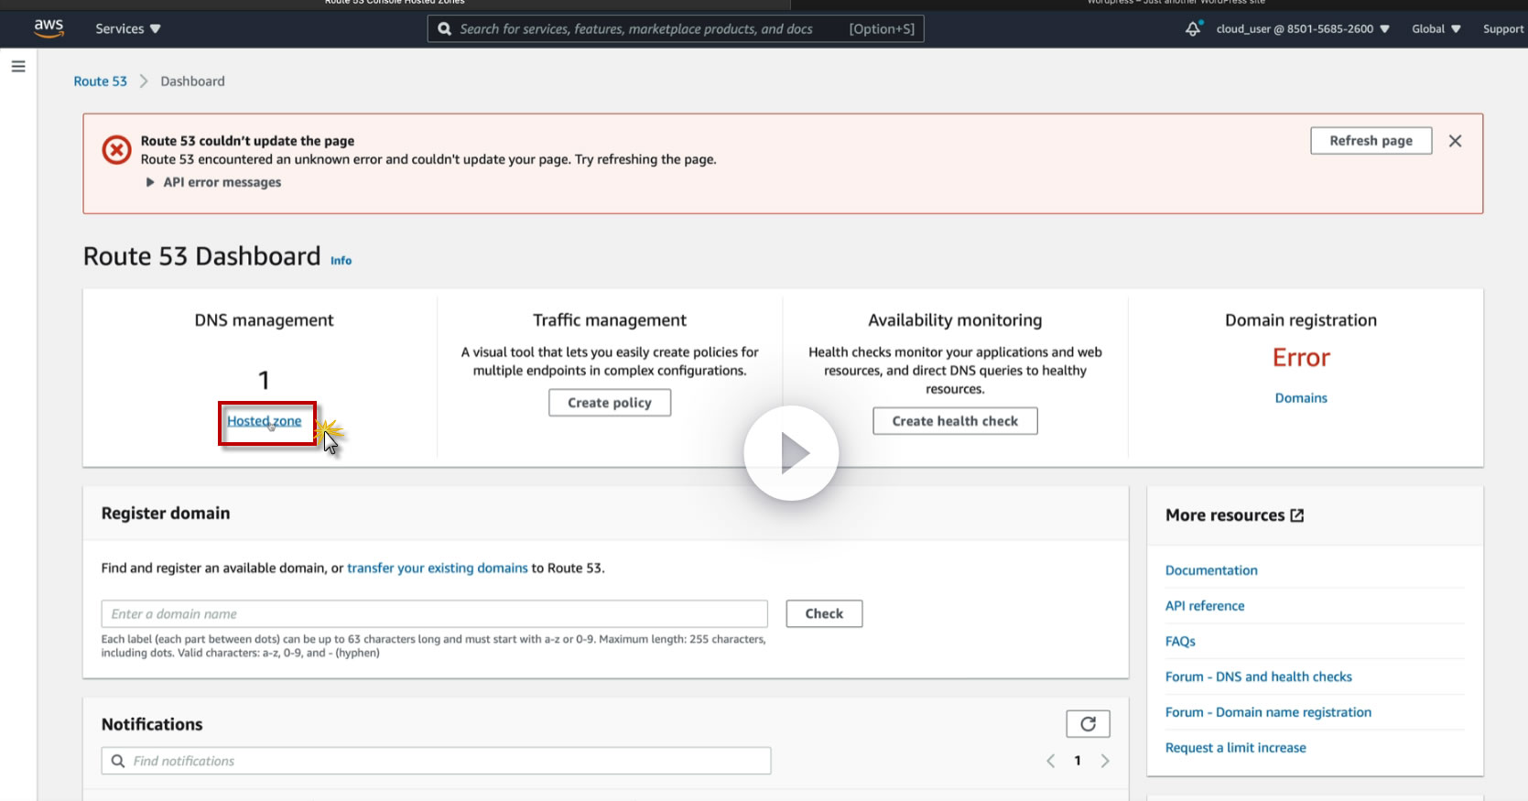The image size is (1528, 801).
Task: Open the Support menu
Action: [x=1503, y=29]
